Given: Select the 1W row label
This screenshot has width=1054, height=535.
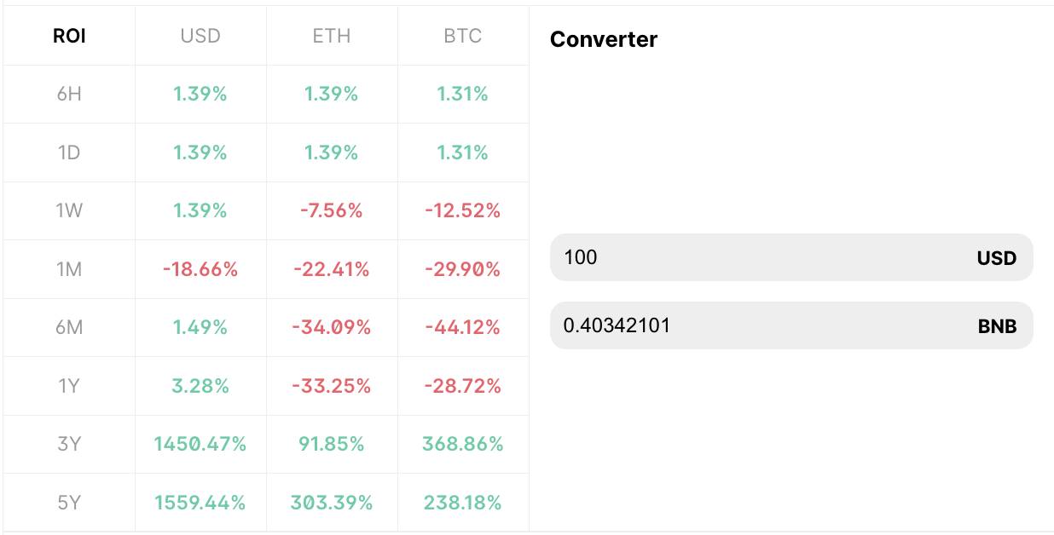Looking at the screenshot, I should pyautogui.click(x=69, y=210).
